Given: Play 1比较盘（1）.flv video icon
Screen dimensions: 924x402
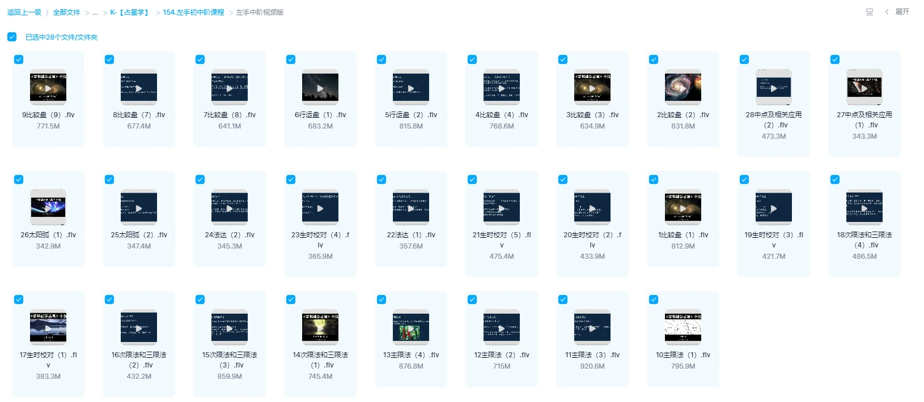Looking at the screenshot, I should coord(683,208).
